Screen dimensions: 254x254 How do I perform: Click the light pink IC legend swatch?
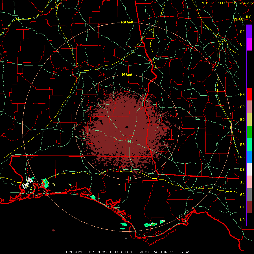(249, 182)
